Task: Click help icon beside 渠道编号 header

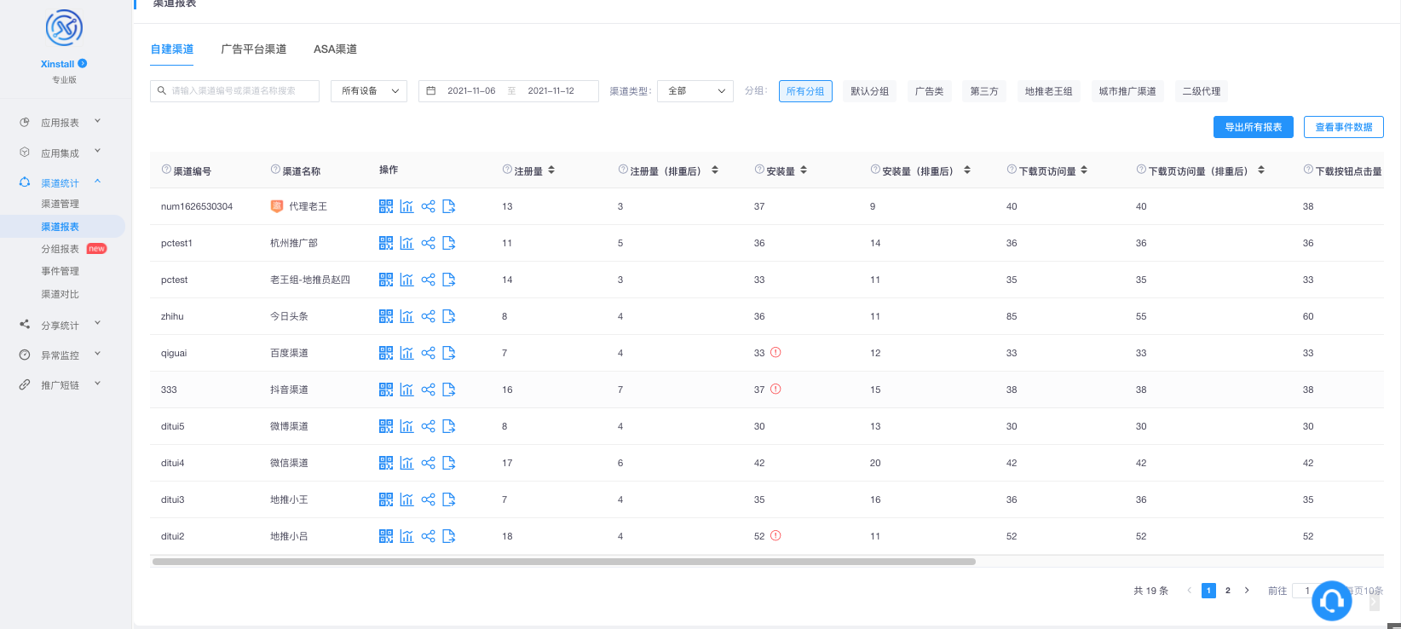Action: click(x=166, y=170)
